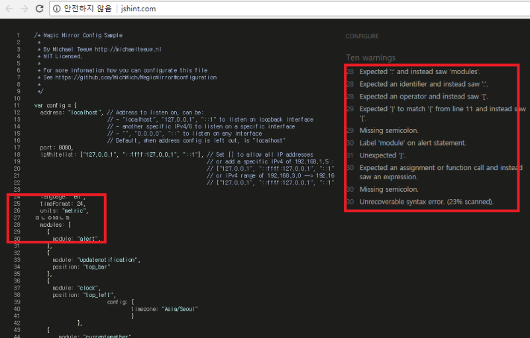Viewport: 530px width, 338px height.
Task: Click the 'Magic Mirror Config Sample' comment line
Action: click(x=78, y=35)
